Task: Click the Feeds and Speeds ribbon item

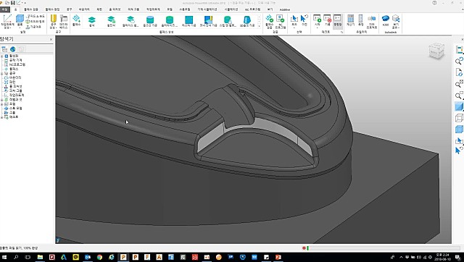Action: [x=36, y=16]
